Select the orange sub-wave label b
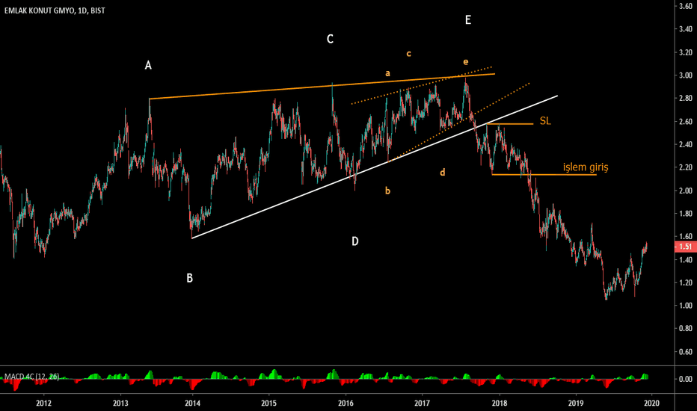The width and height of the screenshot is (697, 411). click(x=387, y=191)
